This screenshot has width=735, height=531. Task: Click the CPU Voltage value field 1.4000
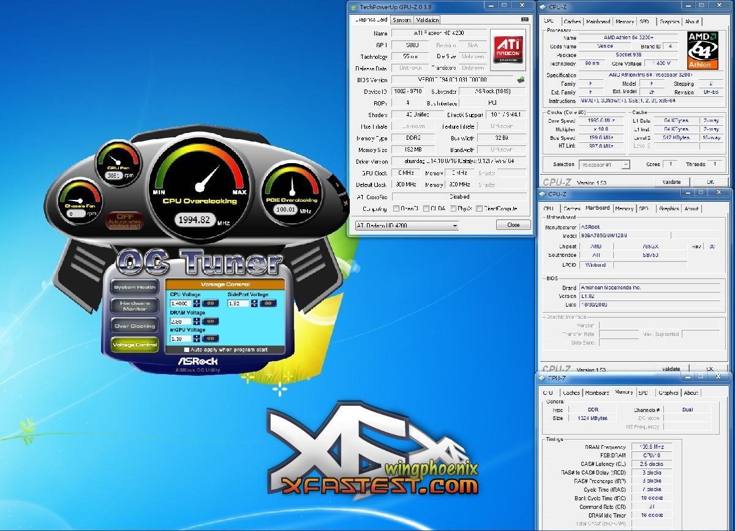click(x=181, y=303)
